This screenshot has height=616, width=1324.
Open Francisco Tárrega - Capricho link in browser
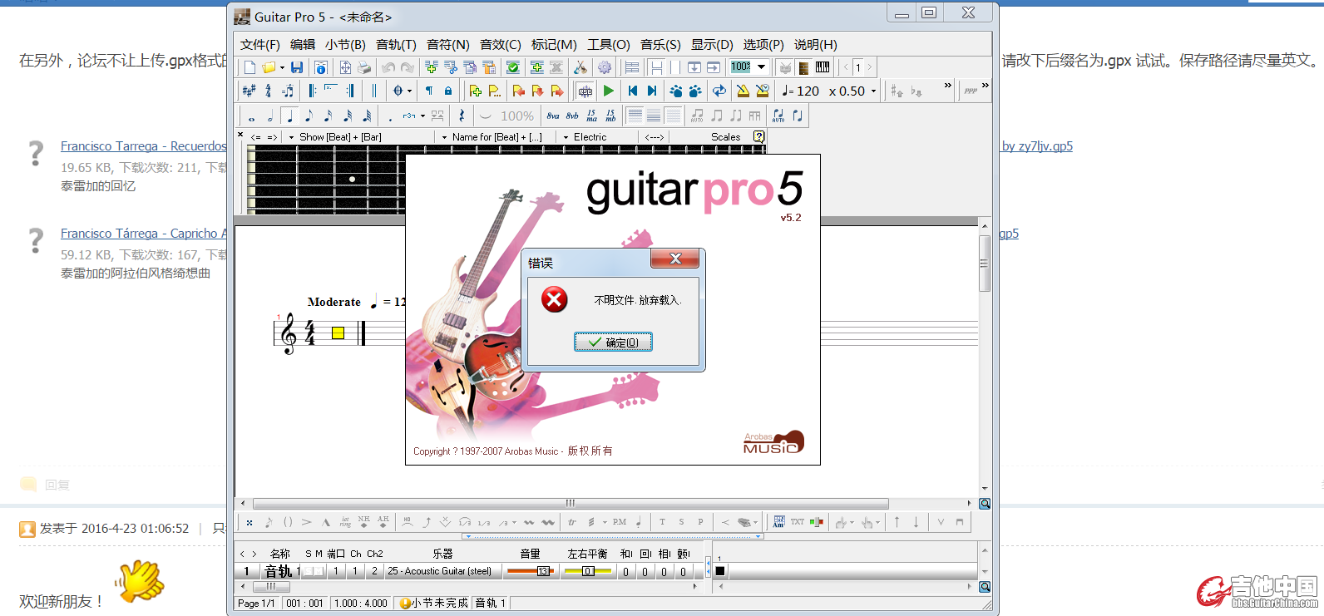coord(143,234)
